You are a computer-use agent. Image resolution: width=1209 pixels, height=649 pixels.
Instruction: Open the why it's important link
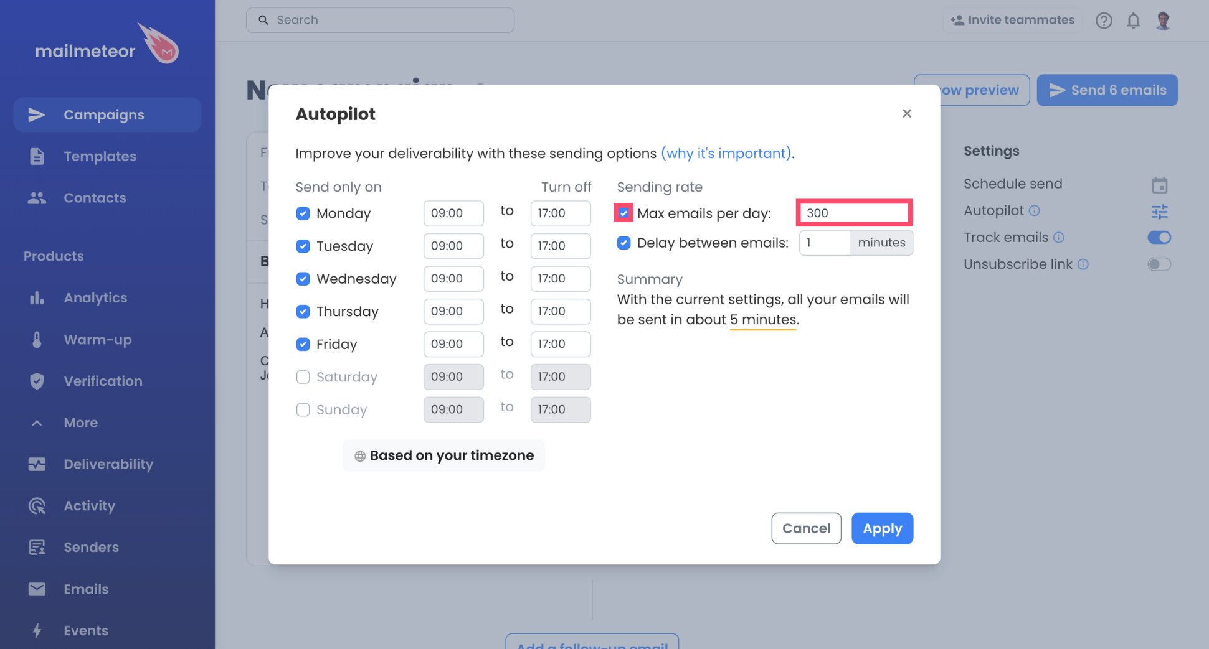coord(726,153)
